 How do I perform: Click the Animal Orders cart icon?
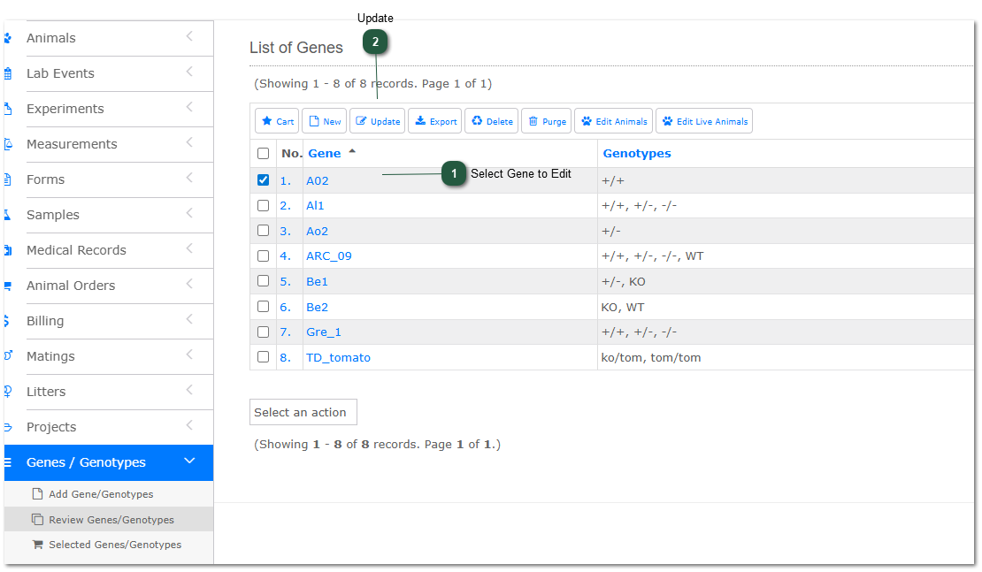(7, 286)
